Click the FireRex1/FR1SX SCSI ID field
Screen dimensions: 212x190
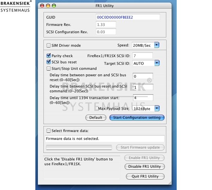[x=142, y=56]
